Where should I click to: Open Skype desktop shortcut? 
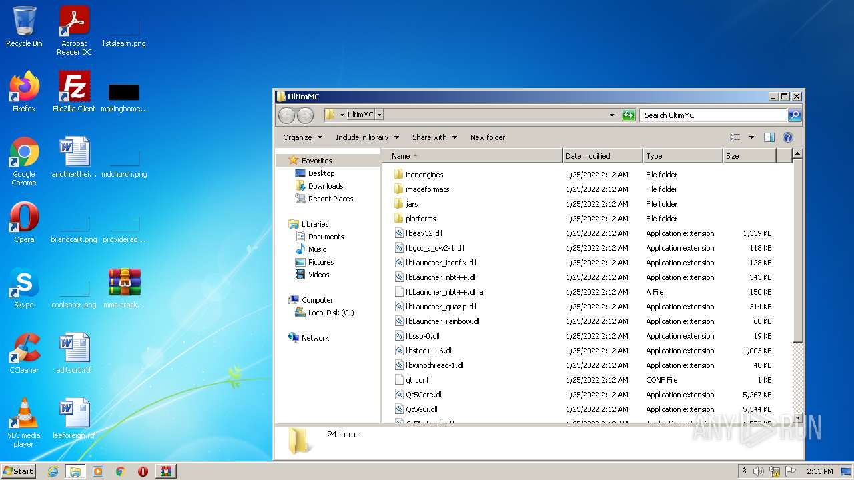24,288
